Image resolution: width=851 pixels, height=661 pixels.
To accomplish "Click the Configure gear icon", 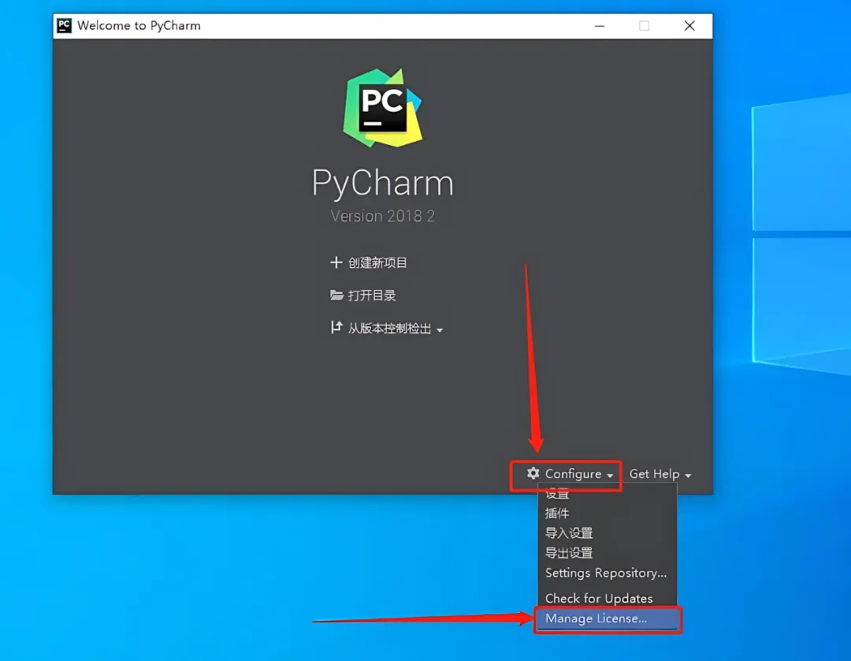I will pyautogui.click(x=533, y=473).
